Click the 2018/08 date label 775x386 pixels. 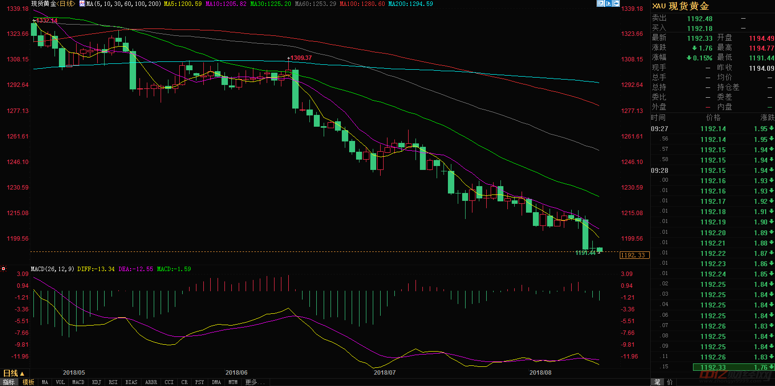(x=540, y=373)
